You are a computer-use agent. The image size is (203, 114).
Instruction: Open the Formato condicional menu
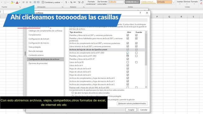click(91, 3)
